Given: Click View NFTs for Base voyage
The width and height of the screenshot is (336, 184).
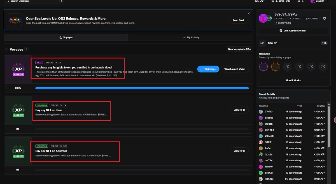Looking at the screenshot, I should [x=239, y=110].
